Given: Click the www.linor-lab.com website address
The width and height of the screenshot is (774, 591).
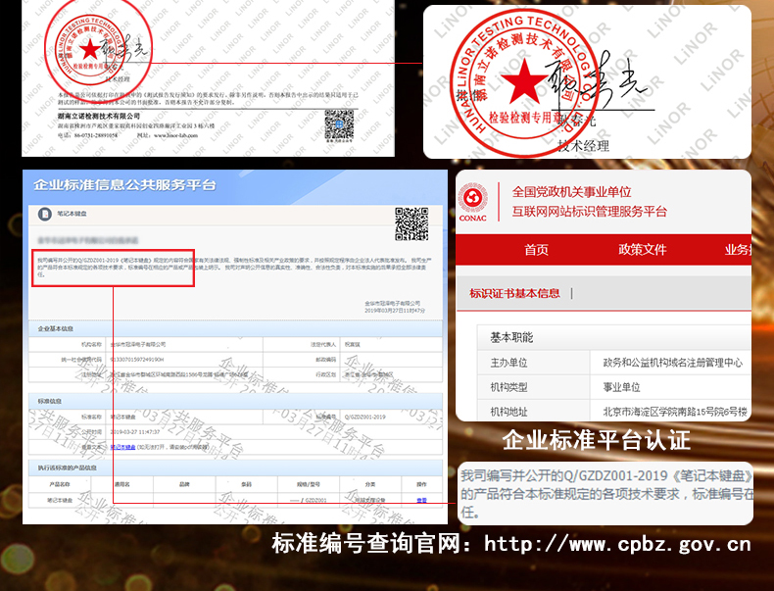Looking at the screenshot, I should (175, 135).
